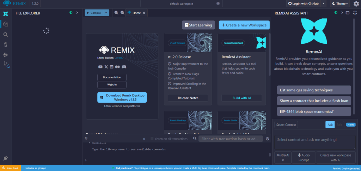Focus the transaction hash filter field

(231, 139)
